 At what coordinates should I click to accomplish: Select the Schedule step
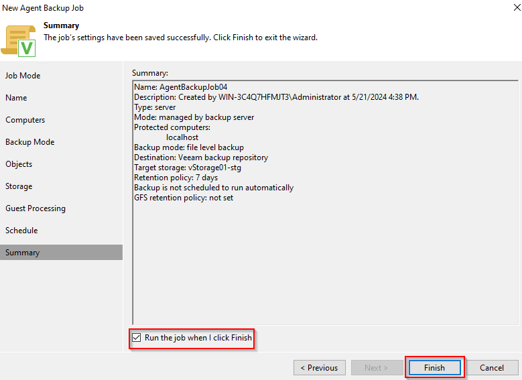(21, 231)
